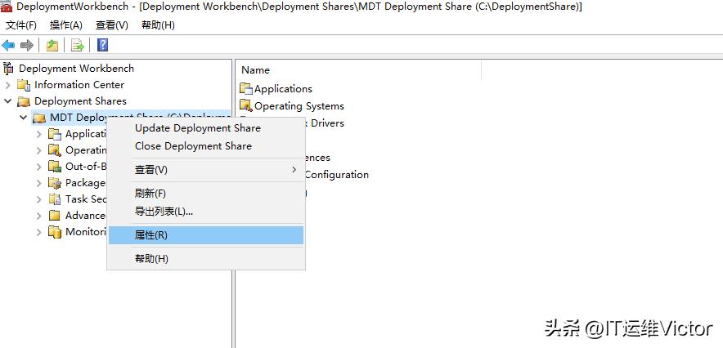Expand the Information Center node
The width and height of the screenshot is (723, 348).
(x=8, y=85)
